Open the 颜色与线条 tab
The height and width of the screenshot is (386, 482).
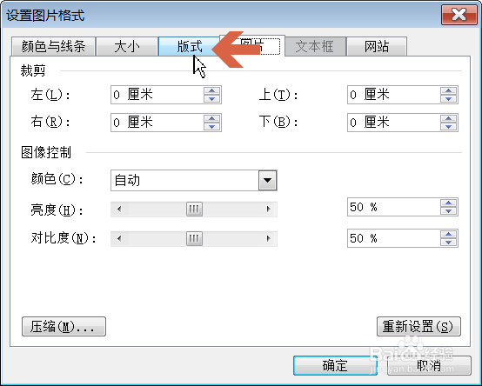(x=53, y=47)
